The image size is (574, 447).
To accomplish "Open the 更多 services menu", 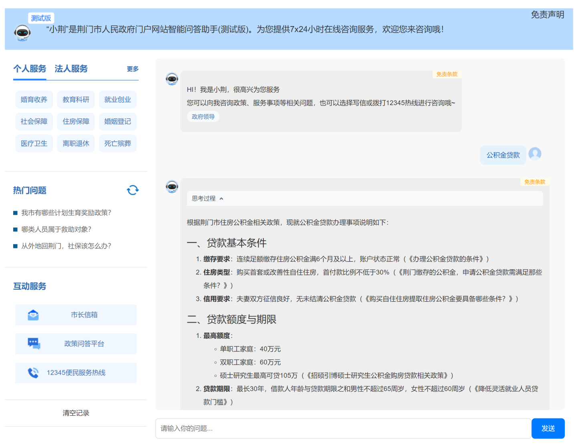I will (133, 69).
